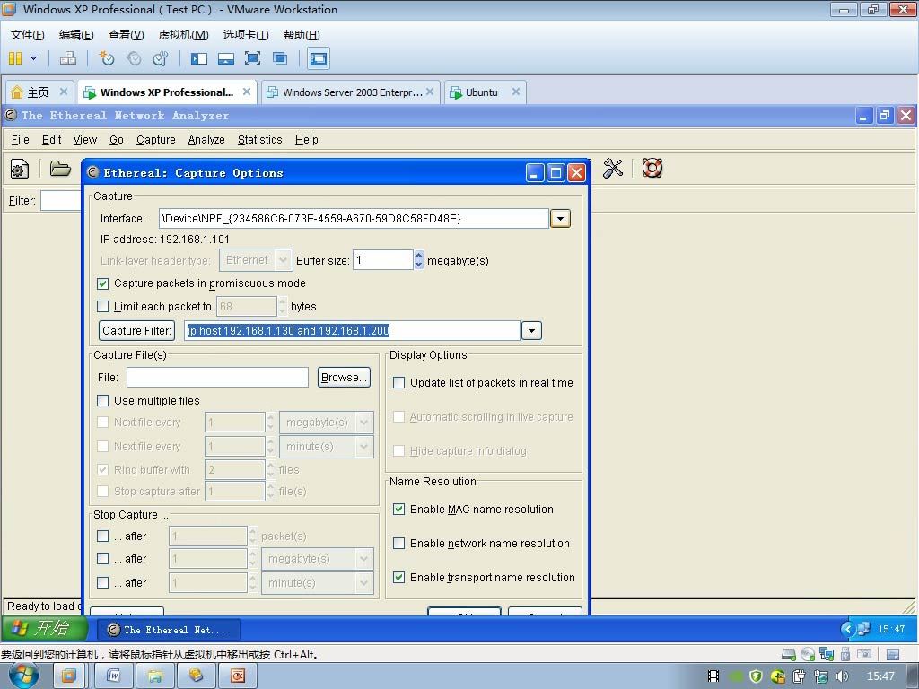The image size is (919, 689).
Task: Click the capture File path input field
Action: (217, 378)
